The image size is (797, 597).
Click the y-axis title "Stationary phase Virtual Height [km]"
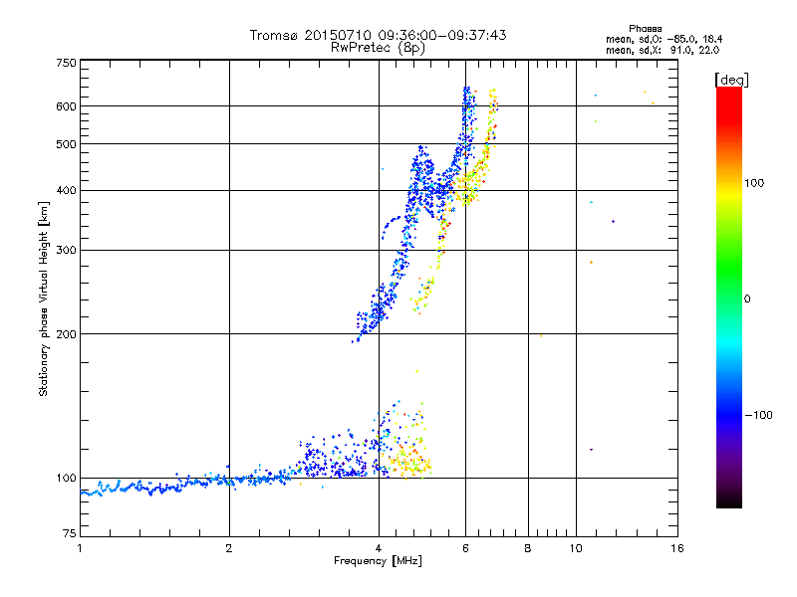tap(44, 299)
